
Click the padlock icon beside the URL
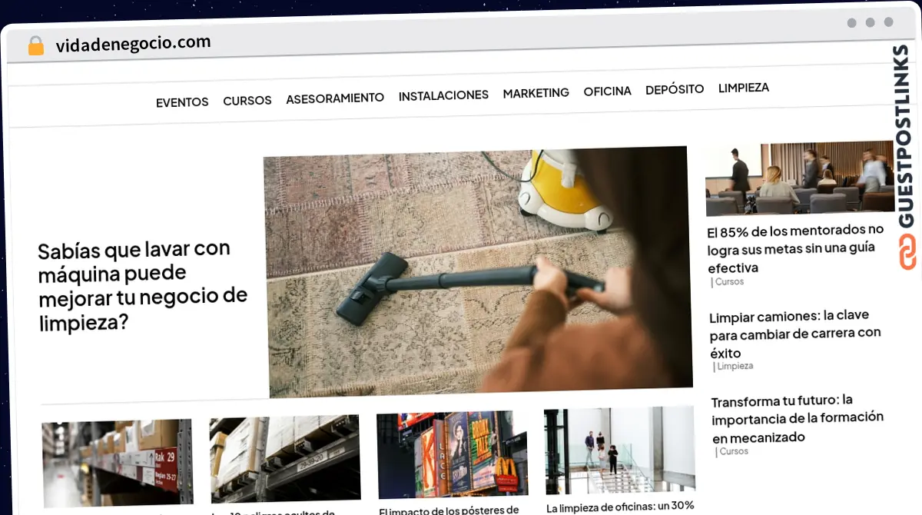[x=35, y=46]
